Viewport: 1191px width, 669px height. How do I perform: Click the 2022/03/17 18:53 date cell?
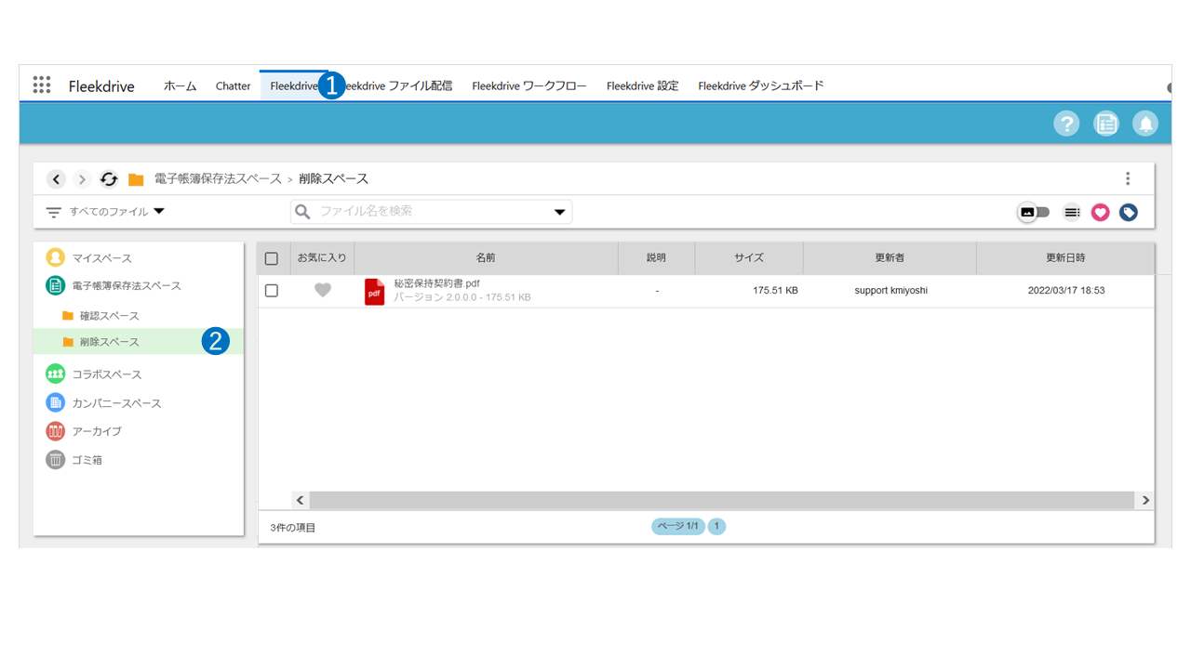click(1066, 291)
